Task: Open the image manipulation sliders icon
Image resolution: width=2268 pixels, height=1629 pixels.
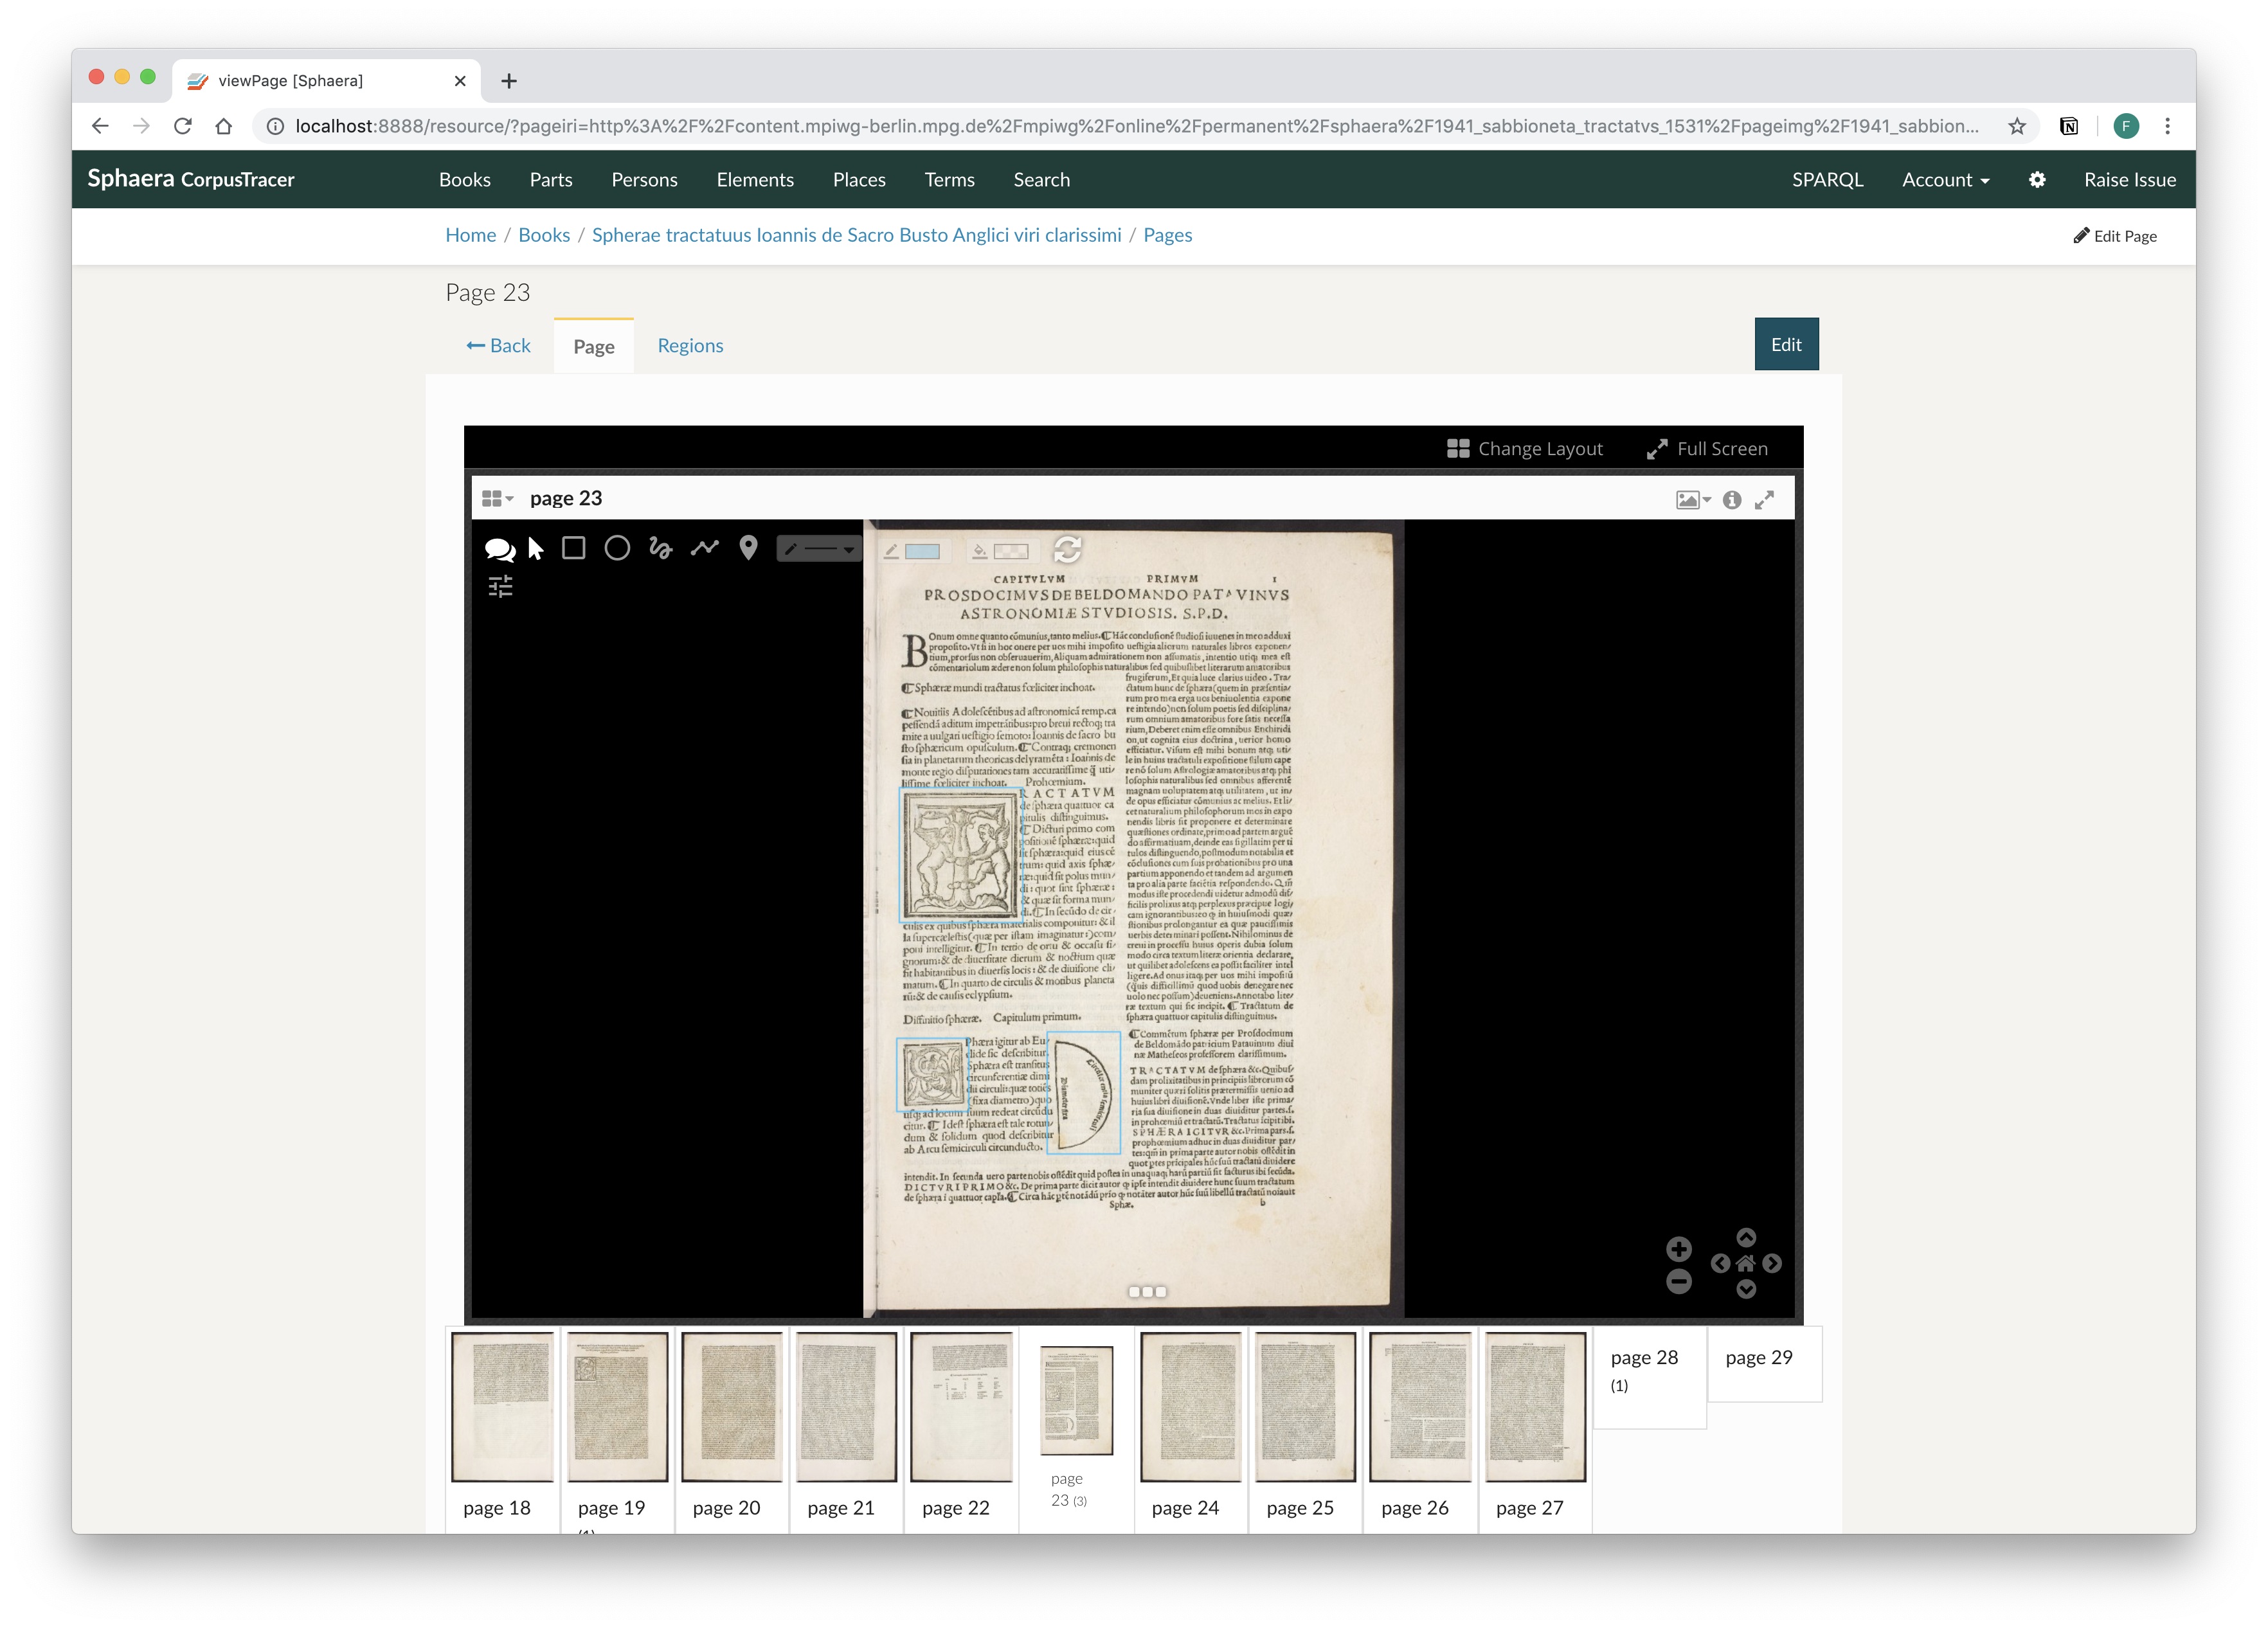Action: [500, 587]
